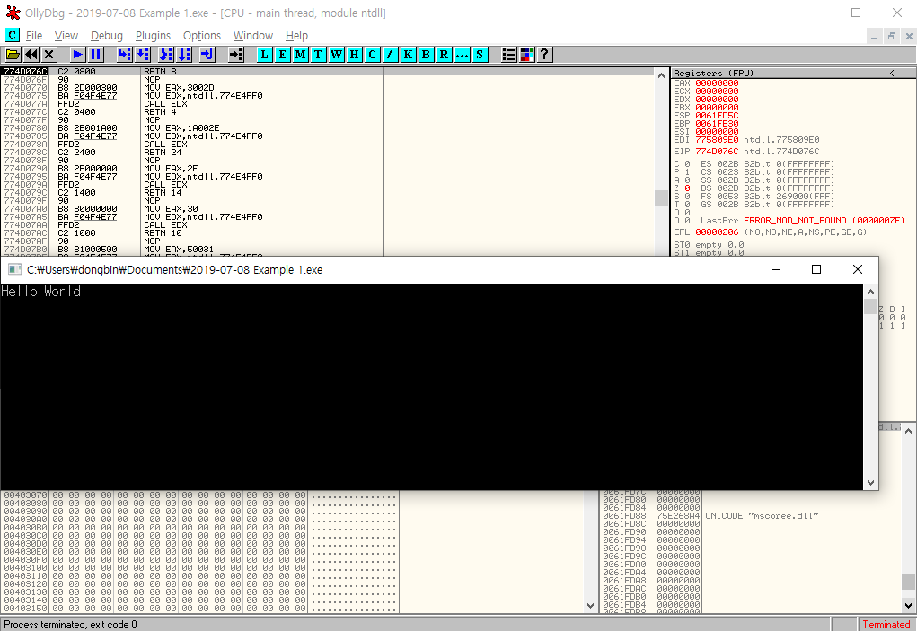Show Breakpoints with B button

click(426, 55)
